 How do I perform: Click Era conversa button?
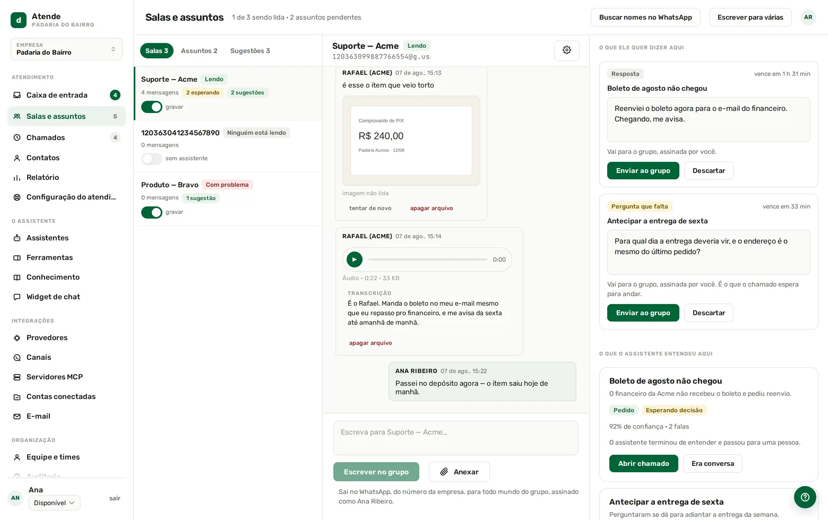click(x=712, y=463)
